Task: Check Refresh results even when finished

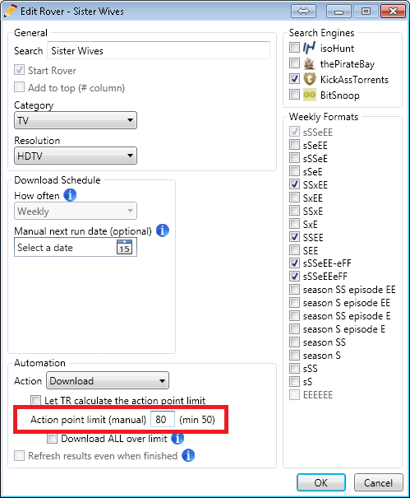Action: pos(19,455)
